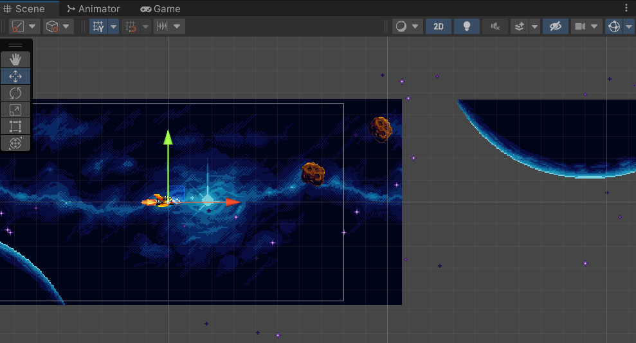The width and height of the screenshot is (636, 343).
Task: Click the scene camera settings icon
Action: (580, 27)
